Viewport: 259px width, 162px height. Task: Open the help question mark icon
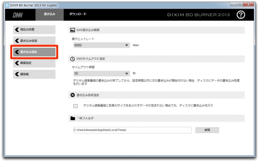tap(241, 15)
